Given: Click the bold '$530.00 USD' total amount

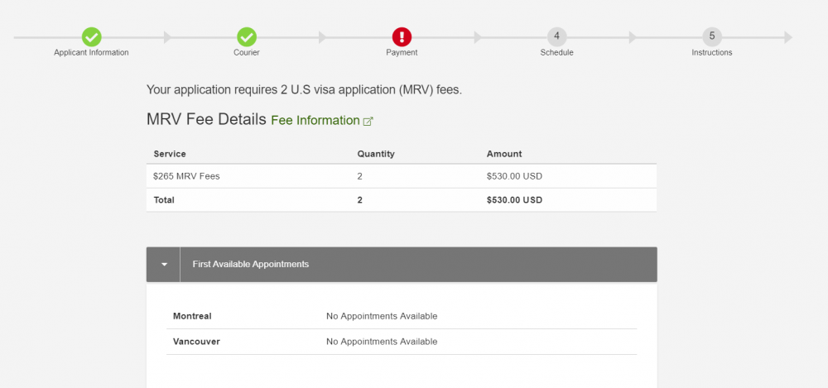Looking at the screenshot, I should tap(514, 200).
